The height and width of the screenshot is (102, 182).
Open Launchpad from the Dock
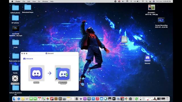click(x=27, y=99)
